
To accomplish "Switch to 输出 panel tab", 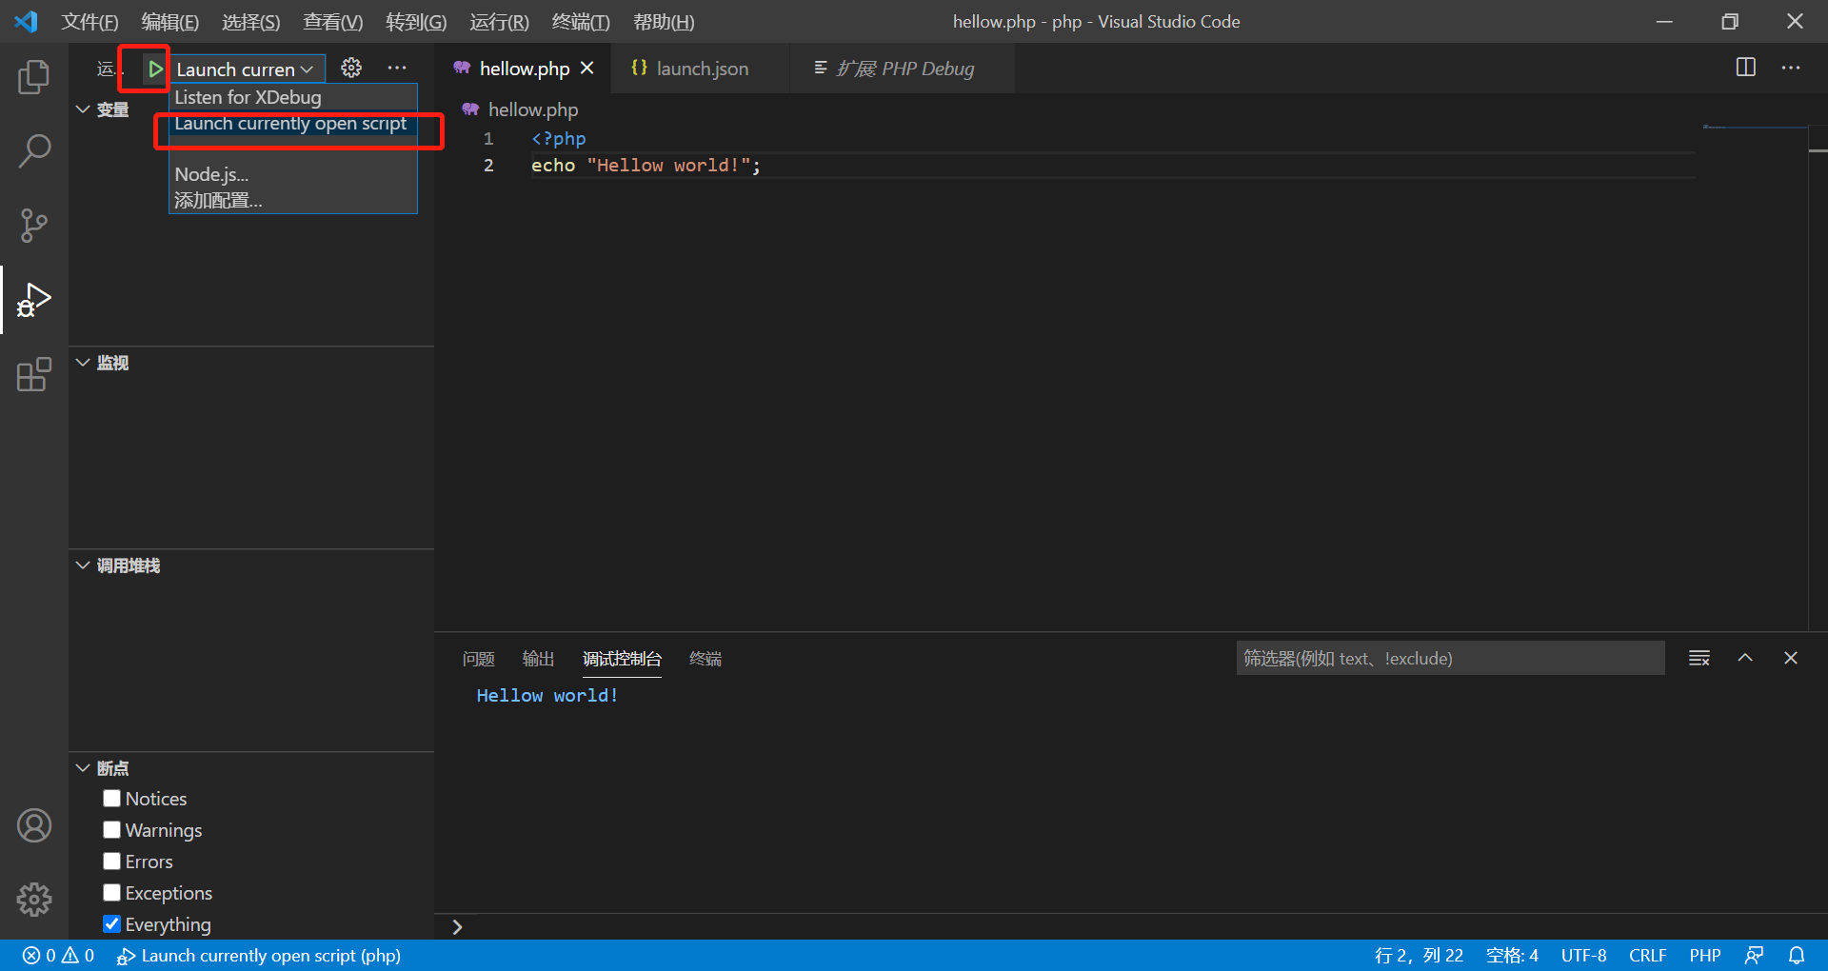I will click(x=538, y=659).
